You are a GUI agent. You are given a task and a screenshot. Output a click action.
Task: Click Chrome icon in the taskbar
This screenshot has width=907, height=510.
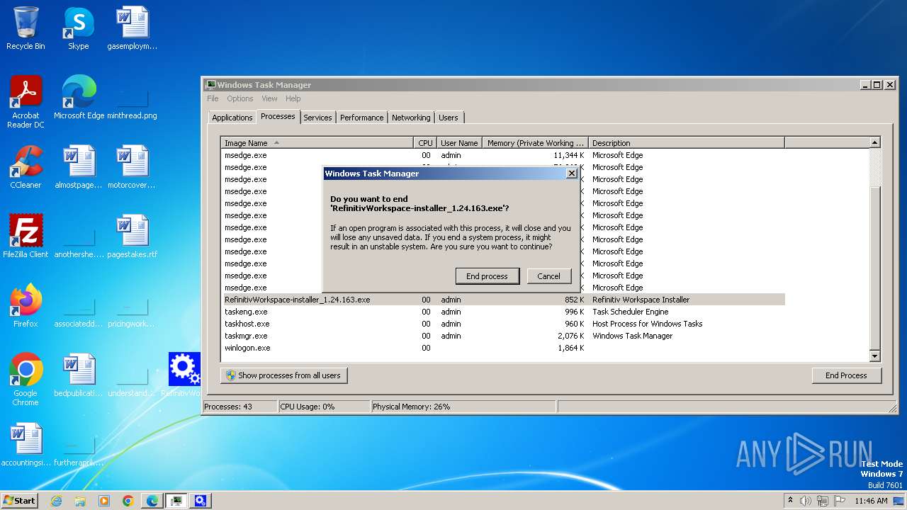coord(128,501)
